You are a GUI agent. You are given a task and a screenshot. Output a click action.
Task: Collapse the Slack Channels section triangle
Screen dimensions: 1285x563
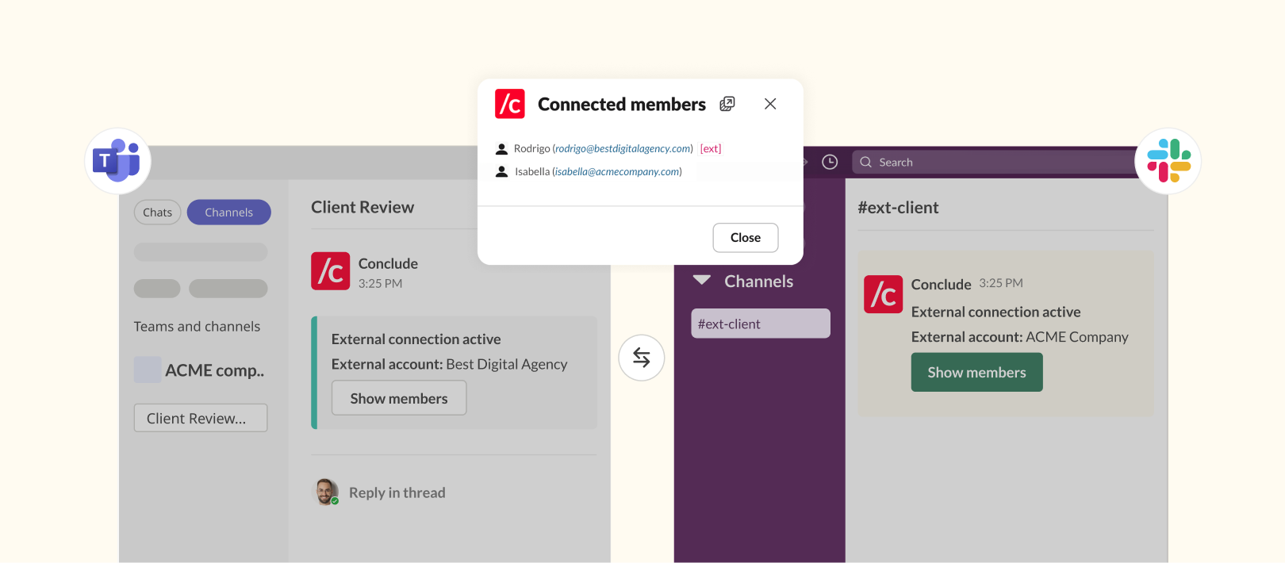(702, 281)
